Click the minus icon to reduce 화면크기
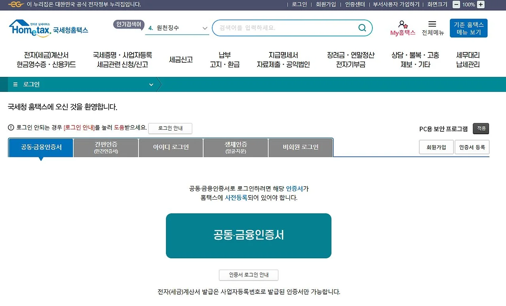The height and width of the screenshot is (306, 506). 456,5
